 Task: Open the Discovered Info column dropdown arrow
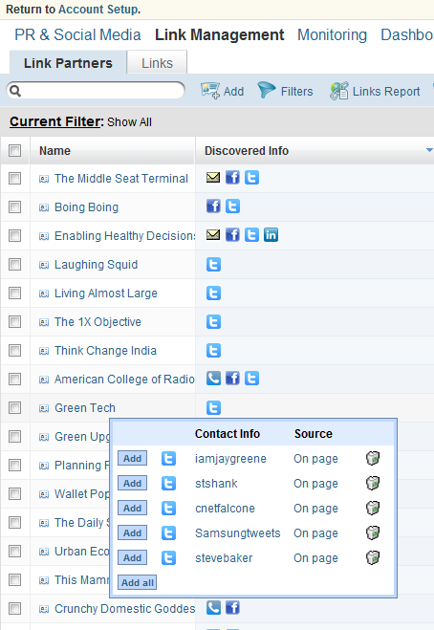click(429, 150)
